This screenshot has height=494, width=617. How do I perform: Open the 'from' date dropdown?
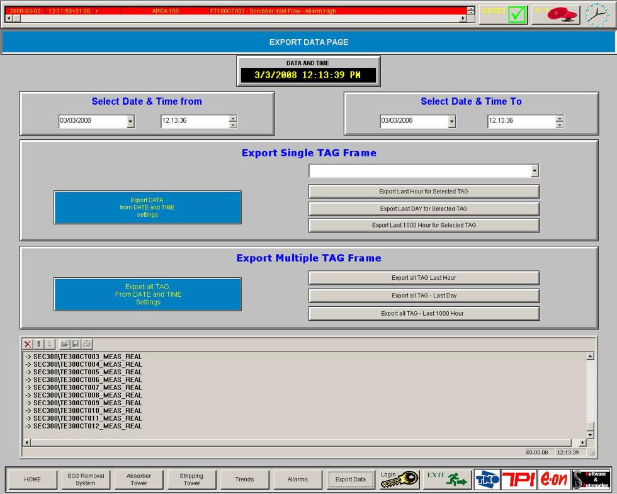(x=130, y=121)
